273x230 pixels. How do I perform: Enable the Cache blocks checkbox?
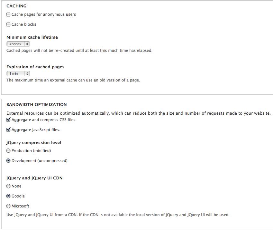(8, 24)
